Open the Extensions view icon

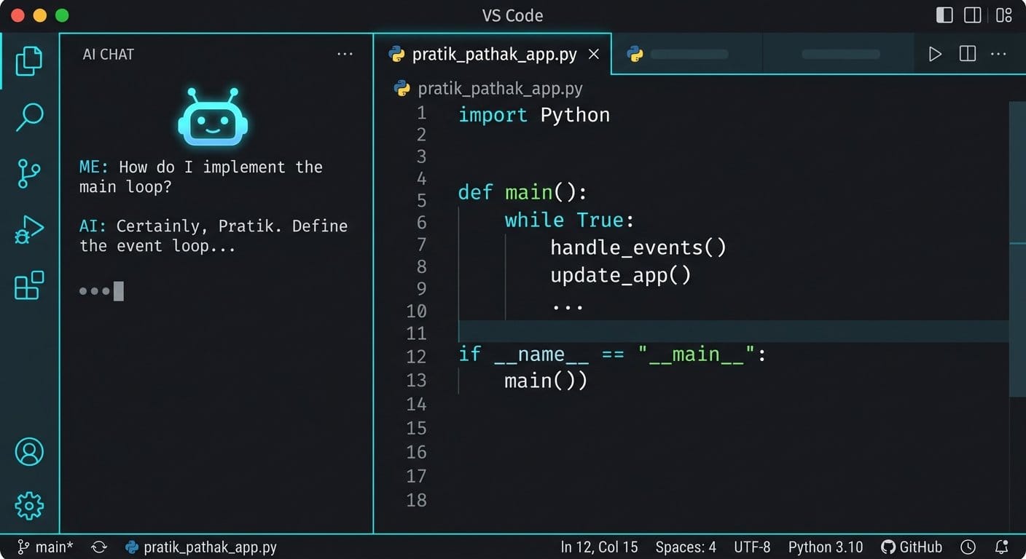[x=29, y=285]
